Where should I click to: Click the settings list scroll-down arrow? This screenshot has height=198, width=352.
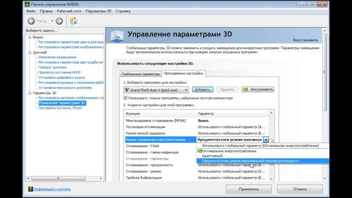click(271, 179)
